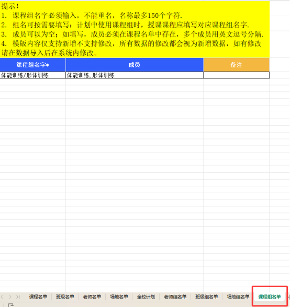The height and width of the screenshot is (307, 290).
Task: Go to next sheet using right arrow
Action: coord(10,297)
